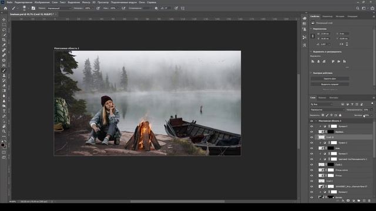Image resolution: width=376 pixels, height=211 pixels.
Task: Open the layer opacity slider dropdown
Action: [371, 110]
